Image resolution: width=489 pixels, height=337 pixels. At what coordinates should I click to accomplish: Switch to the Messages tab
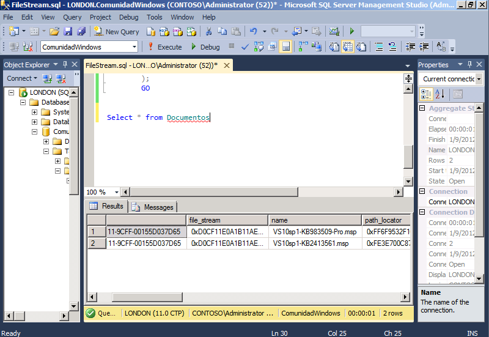(152, 207)
